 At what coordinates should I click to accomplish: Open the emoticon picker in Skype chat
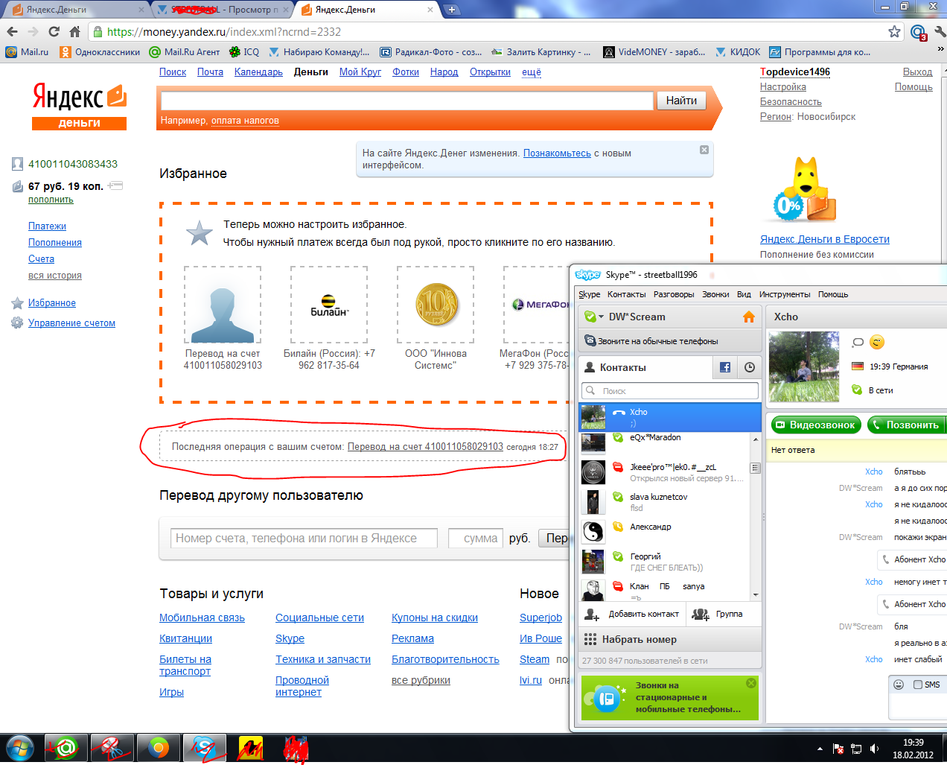point(899,685)
